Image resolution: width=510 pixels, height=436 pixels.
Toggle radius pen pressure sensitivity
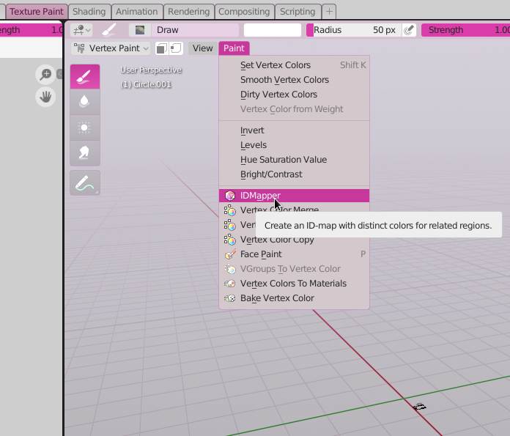coord(409,30)
